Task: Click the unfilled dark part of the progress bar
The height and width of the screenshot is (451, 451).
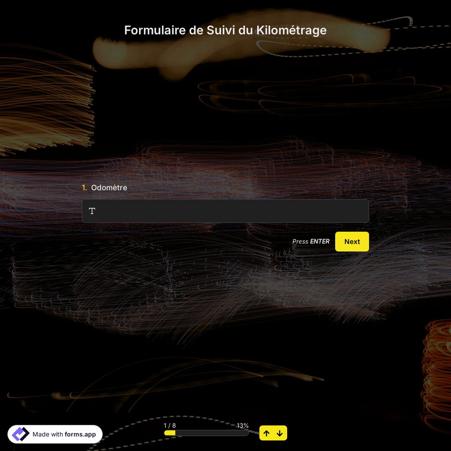Action: point(212,433)
